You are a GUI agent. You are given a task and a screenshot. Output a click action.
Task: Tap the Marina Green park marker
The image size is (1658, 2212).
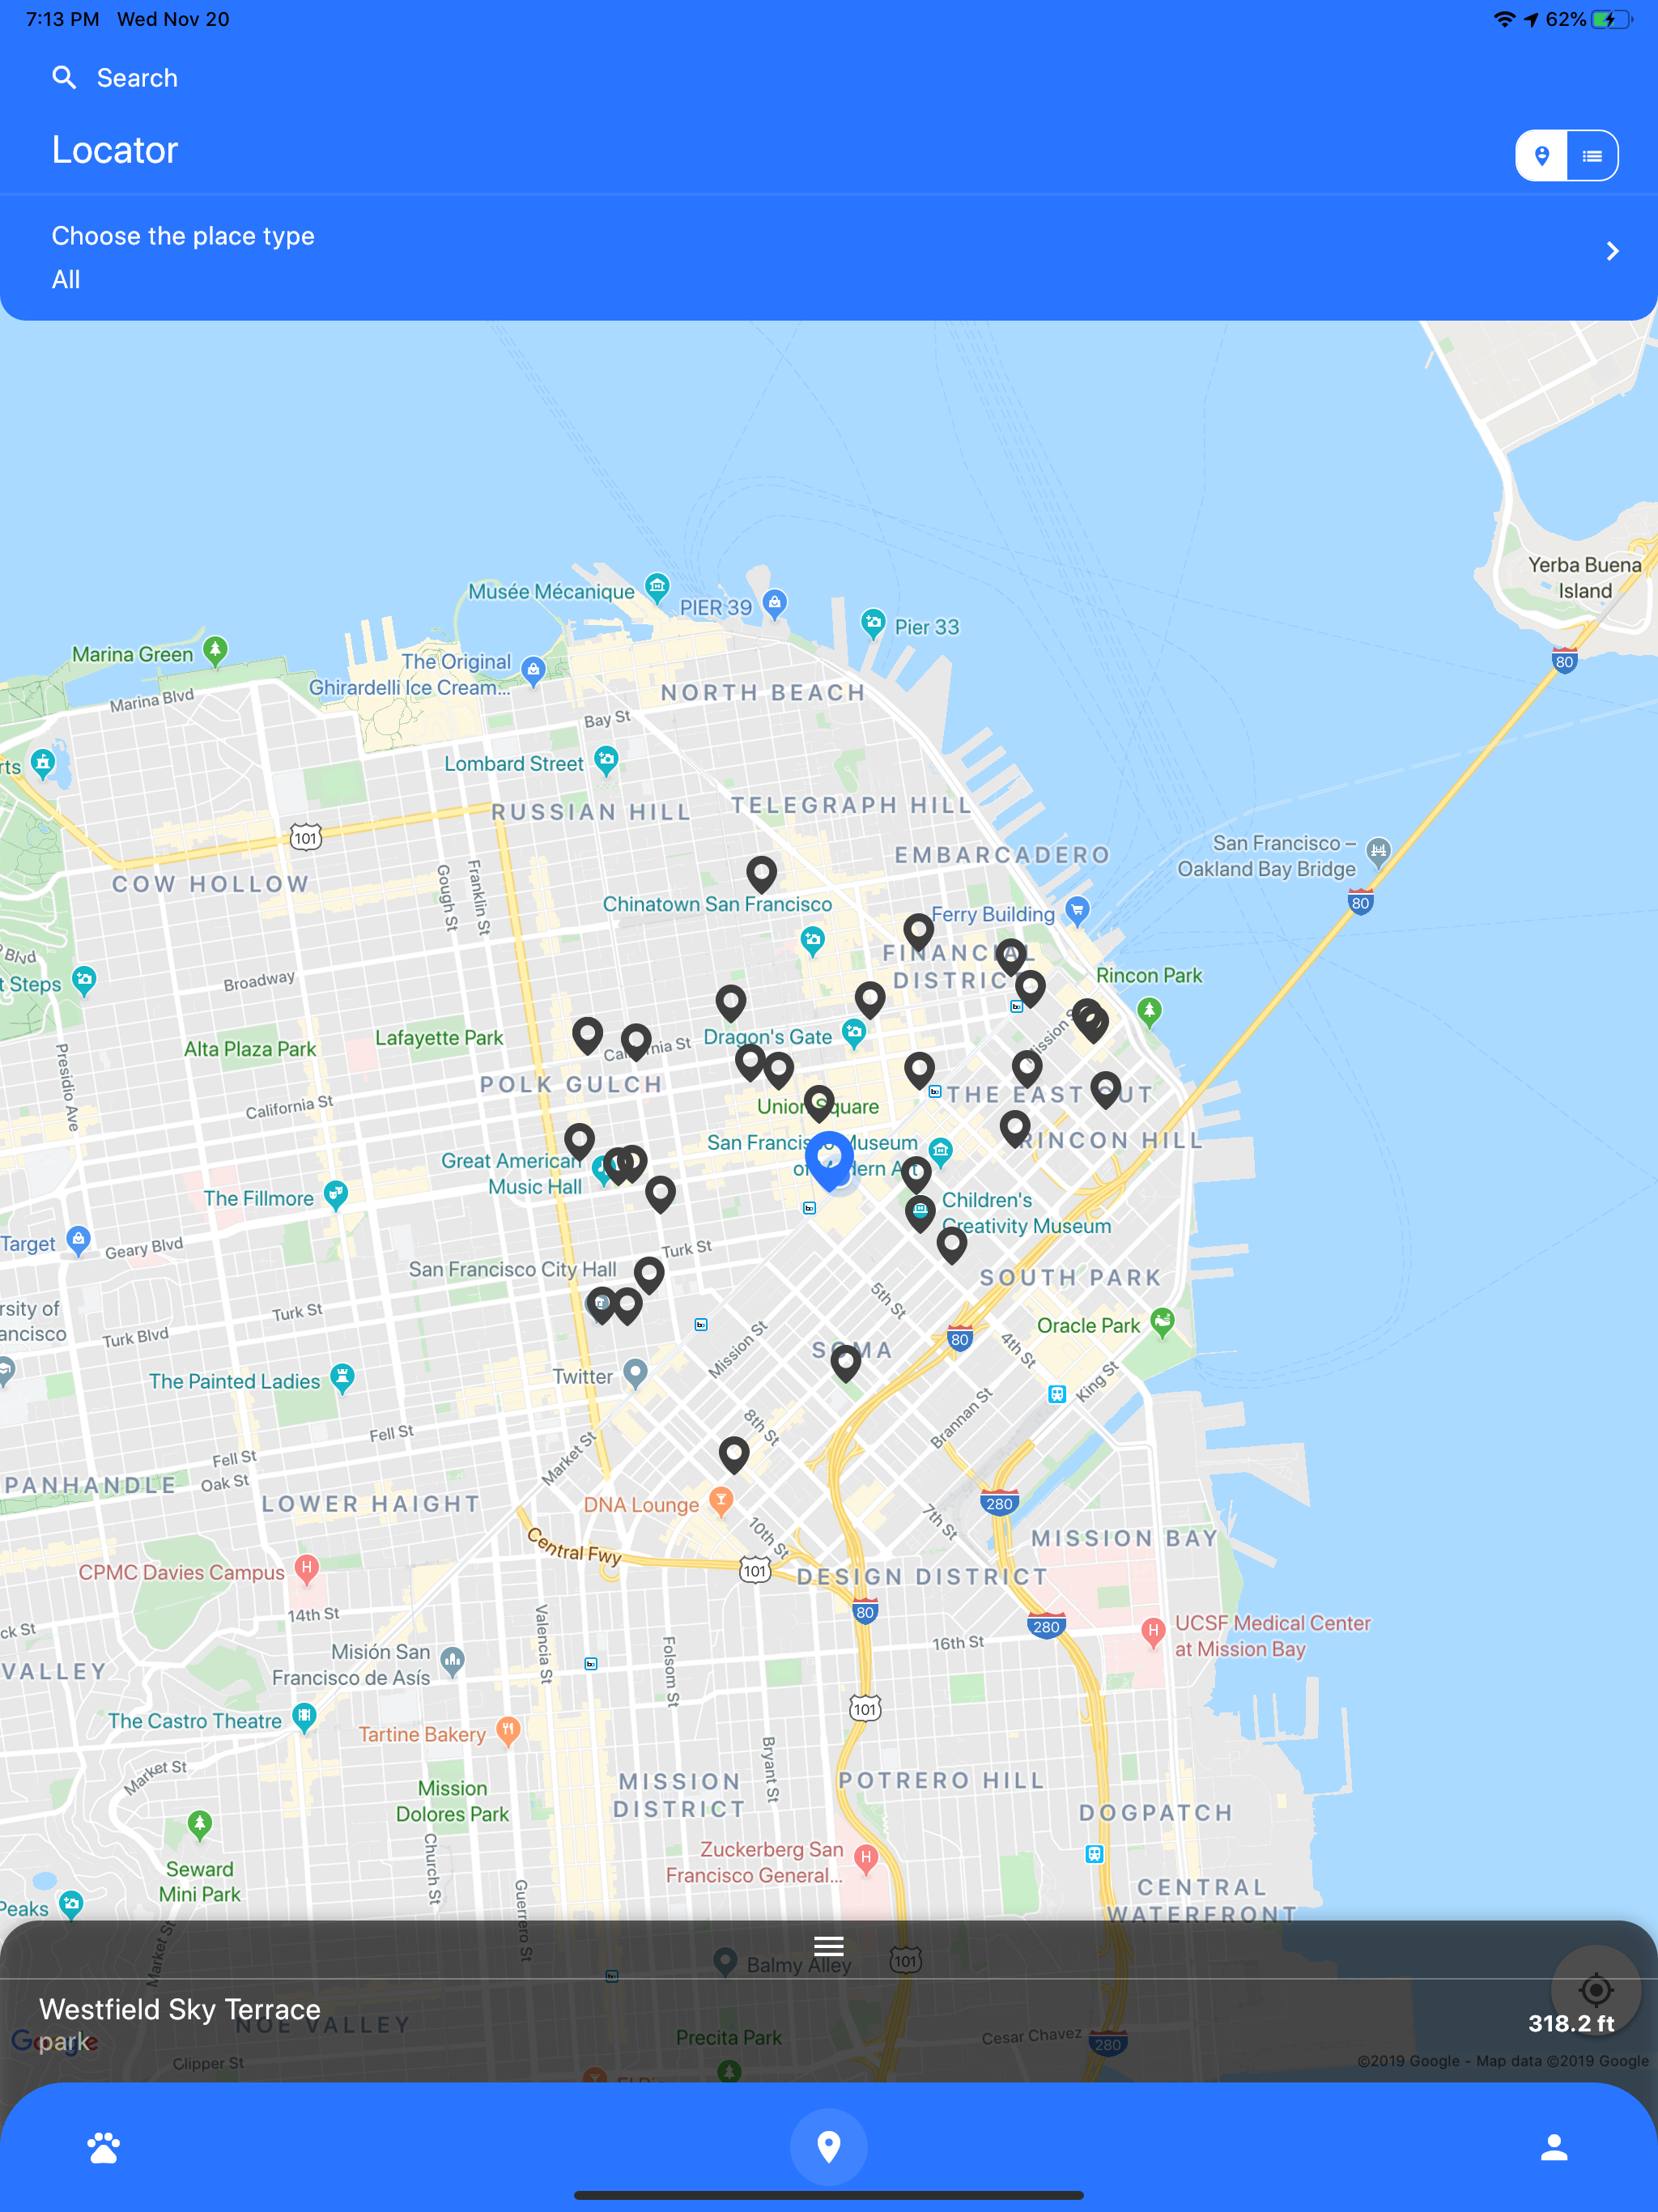point(215,650)
